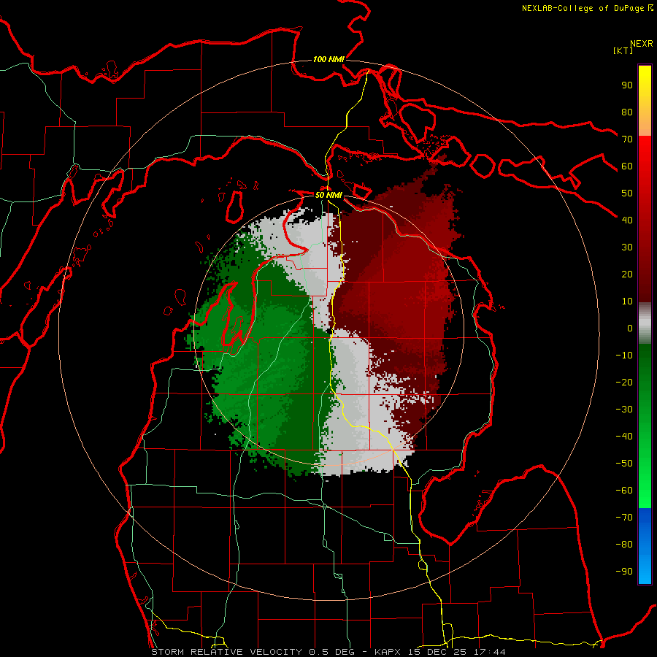Click the -10 value on velocity scale

624,356
